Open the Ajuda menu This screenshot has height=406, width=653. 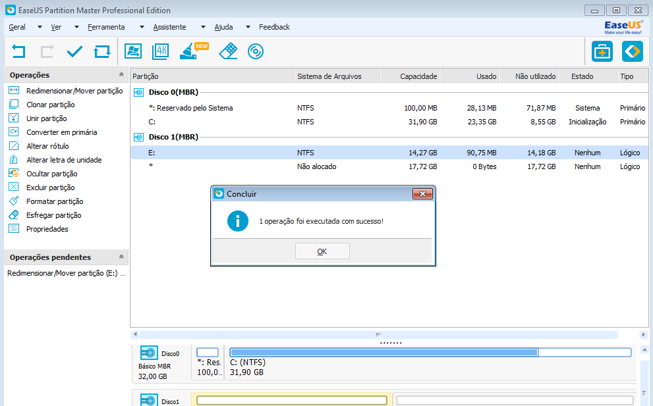(223, 27)
